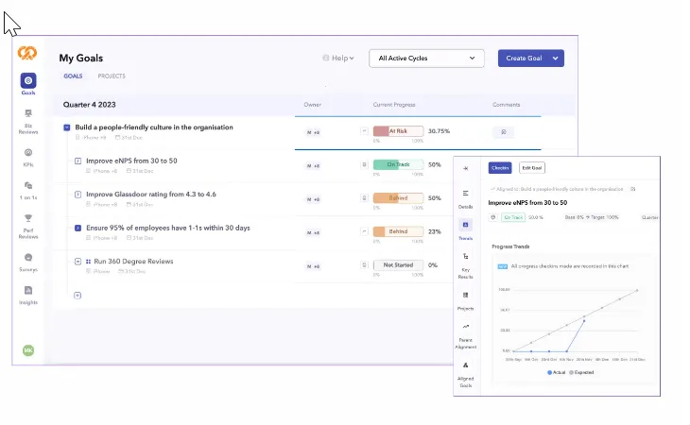Collapse the Build a people-friendly culture goal
The width and height of the screenshot is (690, 425).
67,127
